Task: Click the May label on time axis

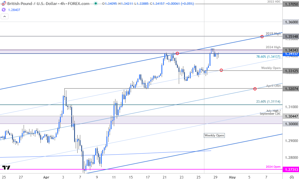Action: pos(232,177)
